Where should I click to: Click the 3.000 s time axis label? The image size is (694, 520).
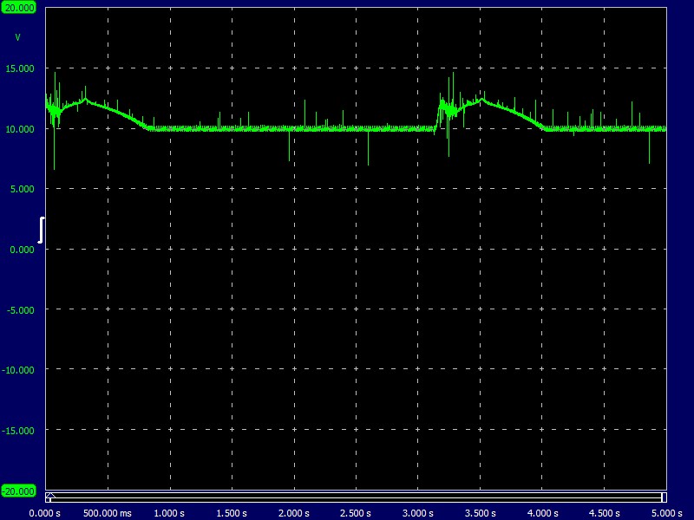coord(418,513)
